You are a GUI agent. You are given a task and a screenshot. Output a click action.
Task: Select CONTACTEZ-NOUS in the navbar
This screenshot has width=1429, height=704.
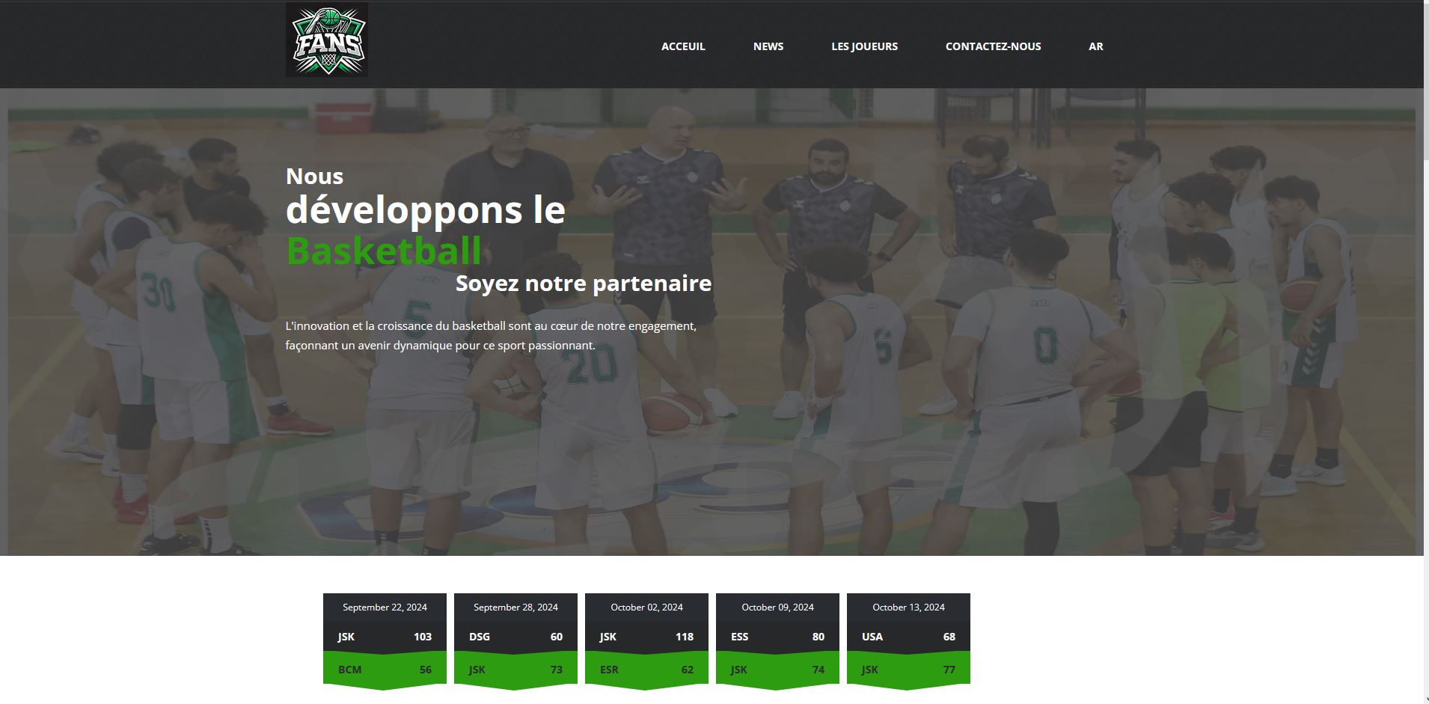993,46
